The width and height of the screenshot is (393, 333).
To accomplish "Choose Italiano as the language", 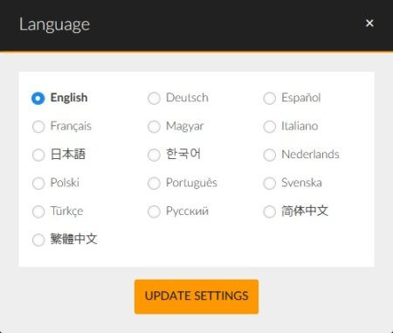I will tap(269, 127).
